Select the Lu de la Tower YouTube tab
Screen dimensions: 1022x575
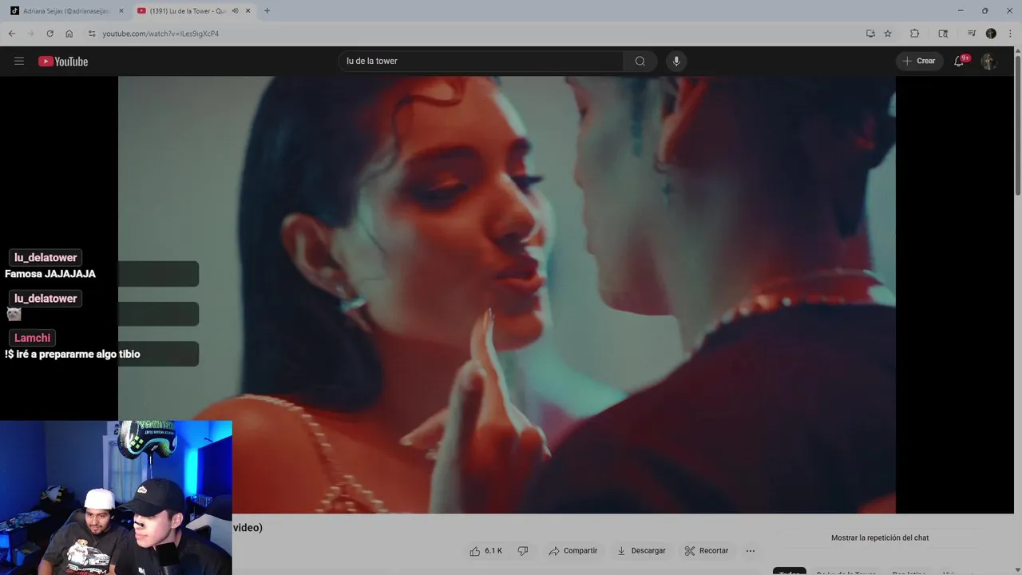[x=194, y=11]
